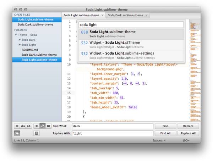Click the "content_margin" key in code

pos(104,83)
